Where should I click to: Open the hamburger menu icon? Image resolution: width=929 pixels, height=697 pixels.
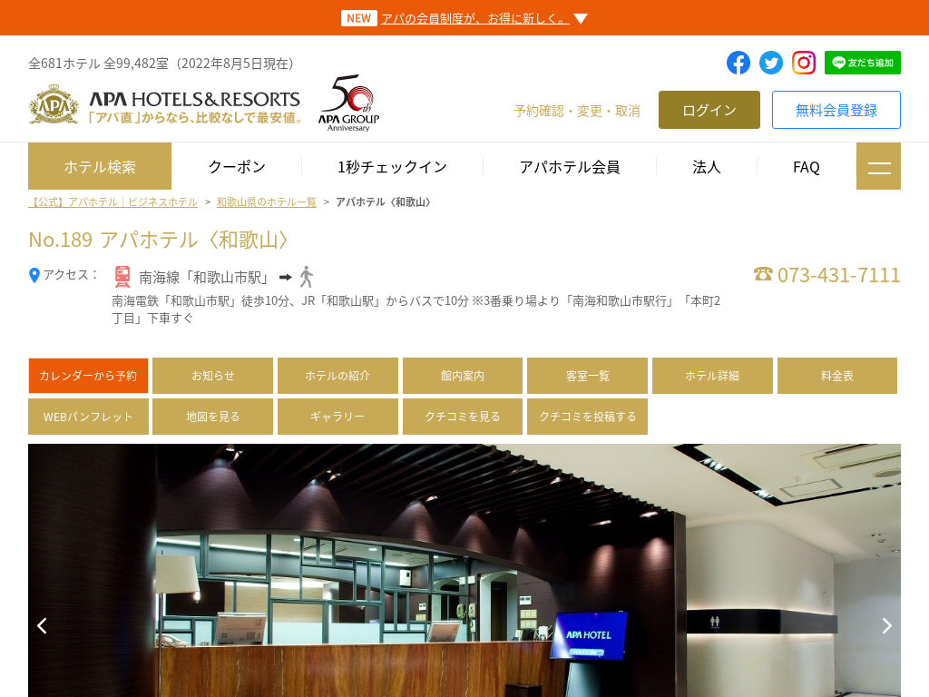(x=878, y=167)
